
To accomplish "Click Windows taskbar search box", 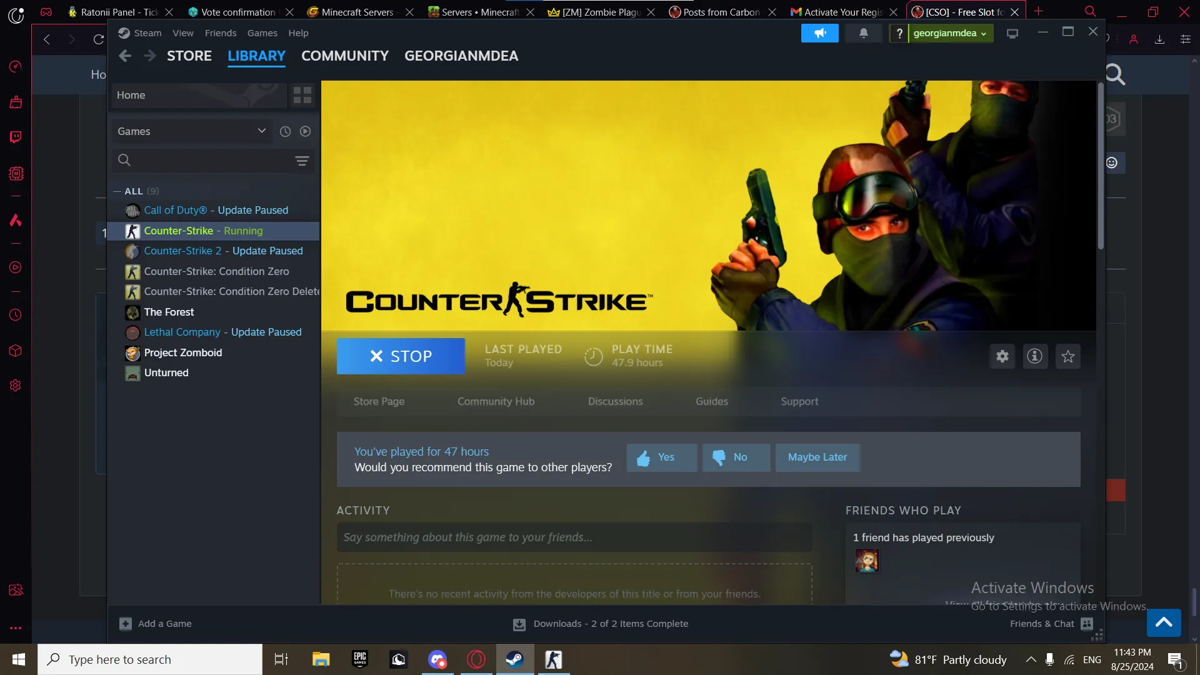I will pos(150,659).
